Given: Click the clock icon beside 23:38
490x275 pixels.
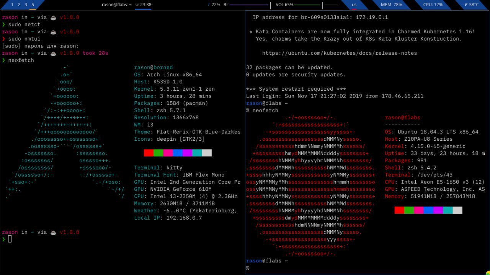Looking at the screenshot, I should click(x=137, y=5).
